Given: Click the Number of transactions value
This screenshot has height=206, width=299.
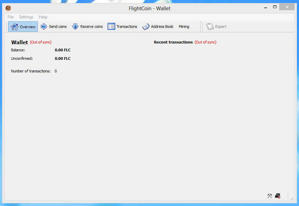Looking at the screenshot, I should pyautogui.click(x=56, y=71).
